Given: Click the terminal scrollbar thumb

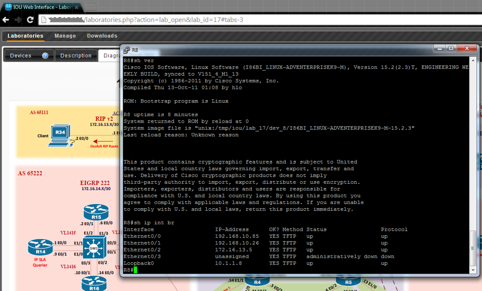Looking at the screenshot, I should (473, 248).
